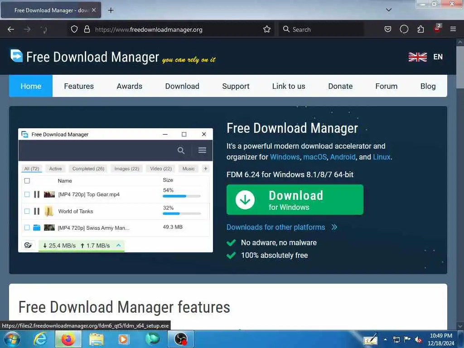
Task: Open the Features menu item
Action: (x=79, y=86)
